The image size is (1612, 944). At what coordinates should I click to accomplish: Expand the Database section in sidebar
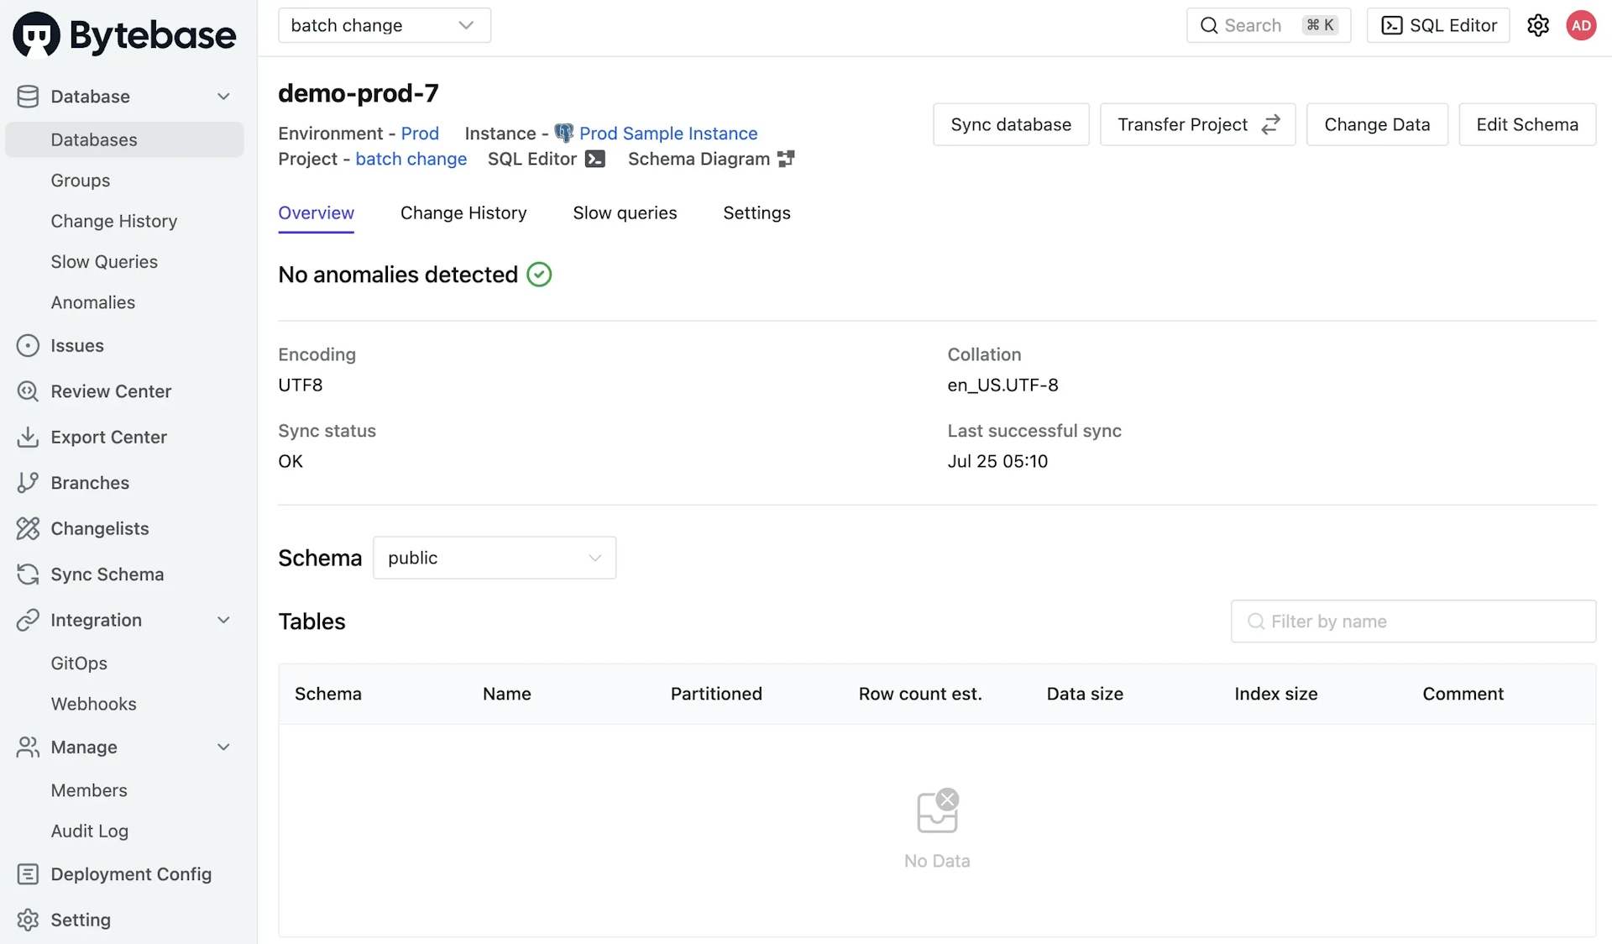223,96
